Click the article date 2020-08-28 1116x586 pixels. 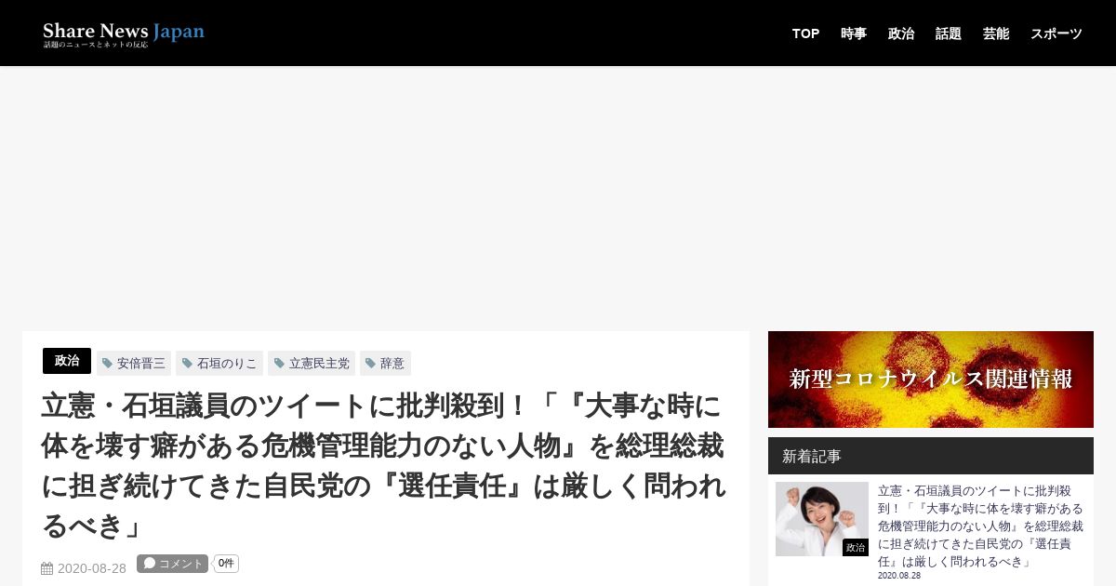92,568
